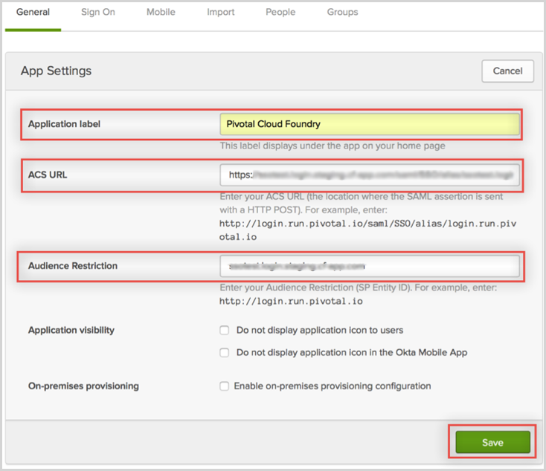Check 'Do not display application icon to users'

[x=225, y=331]
